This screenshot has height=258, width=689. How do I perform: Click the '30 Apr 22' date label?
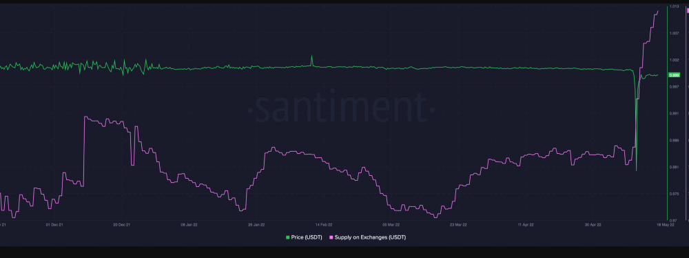point(593,224)
